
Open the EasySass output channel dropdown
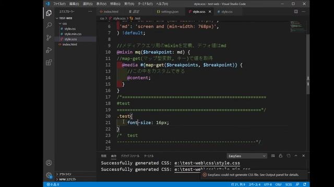(x=247, y=156)
